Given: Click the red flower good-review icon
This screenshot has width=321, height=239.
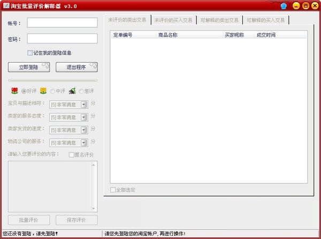Looking at the screenshot, I should click(x=14, y=91).
